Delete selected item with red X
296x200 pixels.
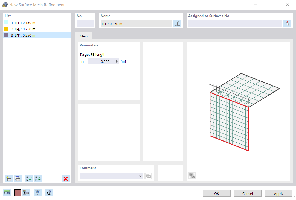pyautogui.click(x=66, y=178)
